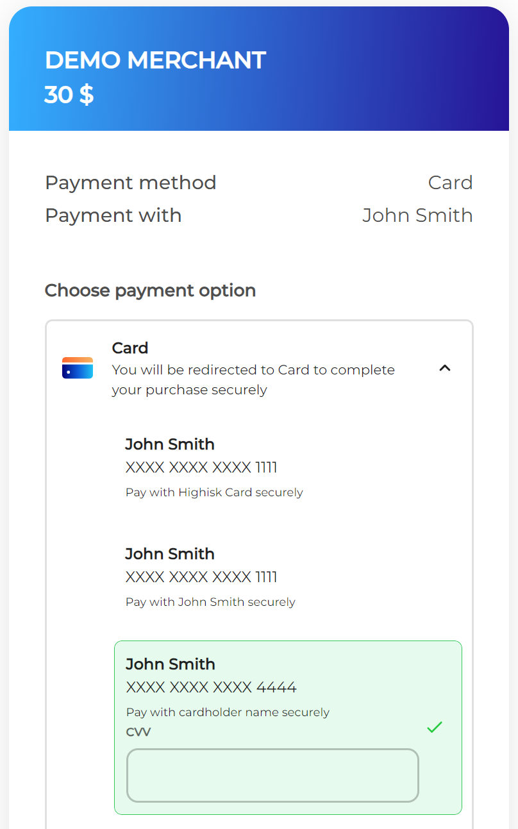Screen dimensions: 518x829
Task: Click the Card value beside Payment method
Action: coord(450,183)
